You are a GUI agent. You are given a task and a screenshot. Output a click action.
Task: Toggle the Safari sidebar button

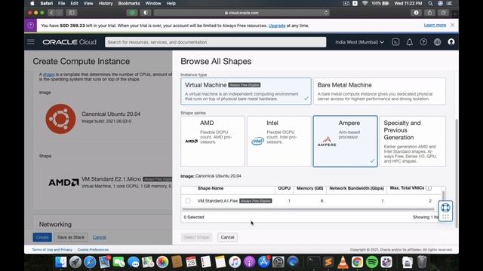click(x=72, y=13)
